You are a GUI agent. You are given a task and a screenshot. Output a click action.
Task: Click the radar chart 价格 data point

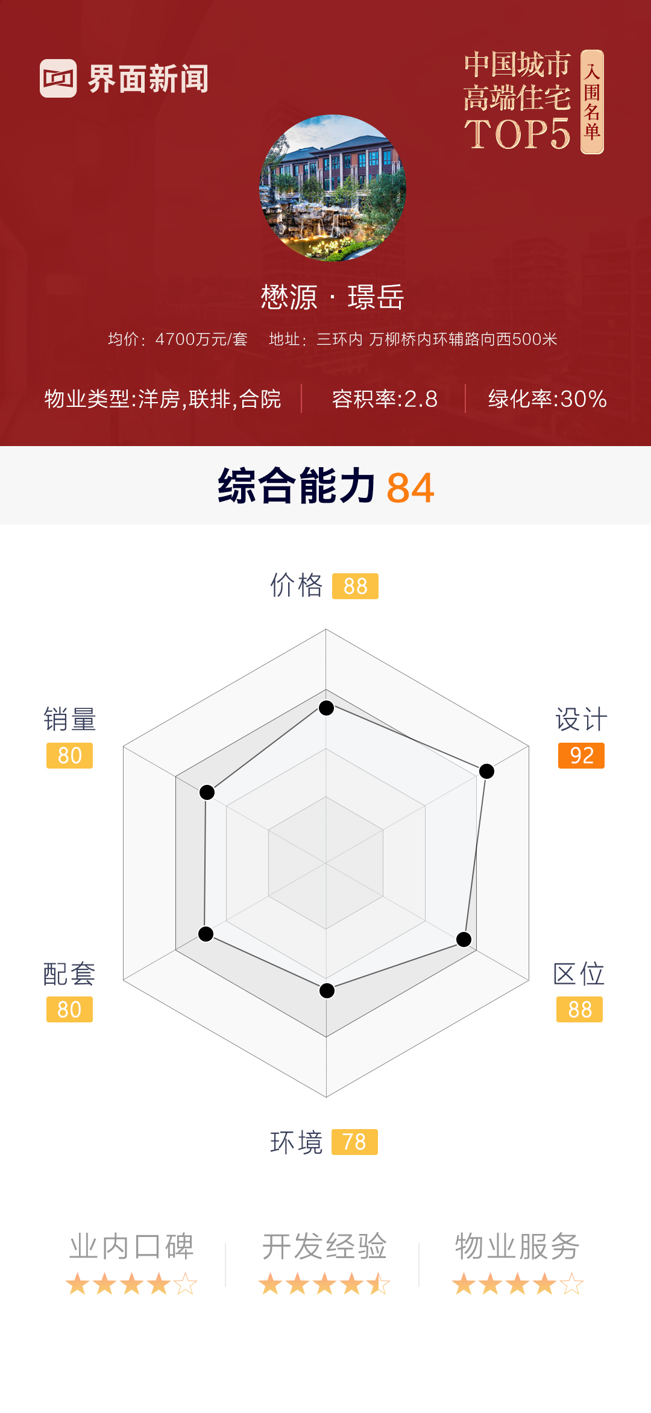point(326,708)
